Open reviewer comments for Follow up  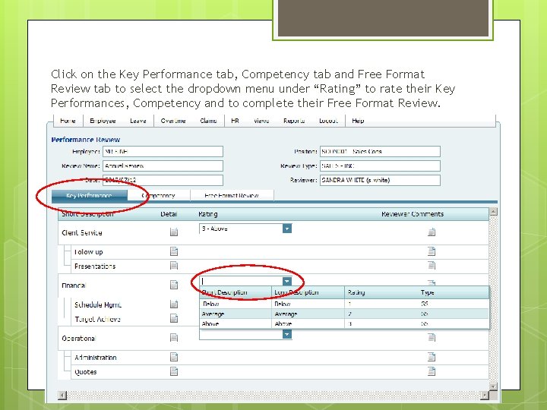pyautogui.click(x=432, y=251)
